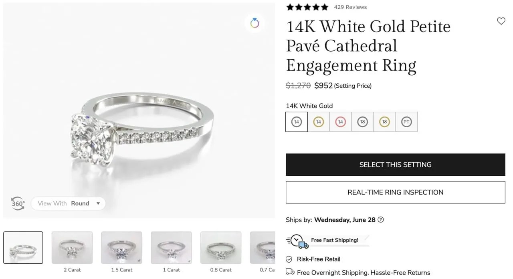513x279 pixels.
Task: Click the five-star rating icon
Action: [307, 7]
